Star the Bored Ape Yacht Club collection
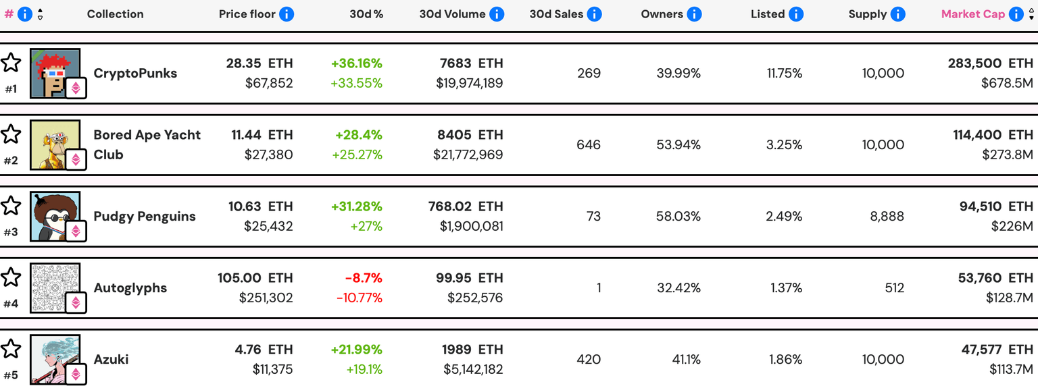 (11, 135)
